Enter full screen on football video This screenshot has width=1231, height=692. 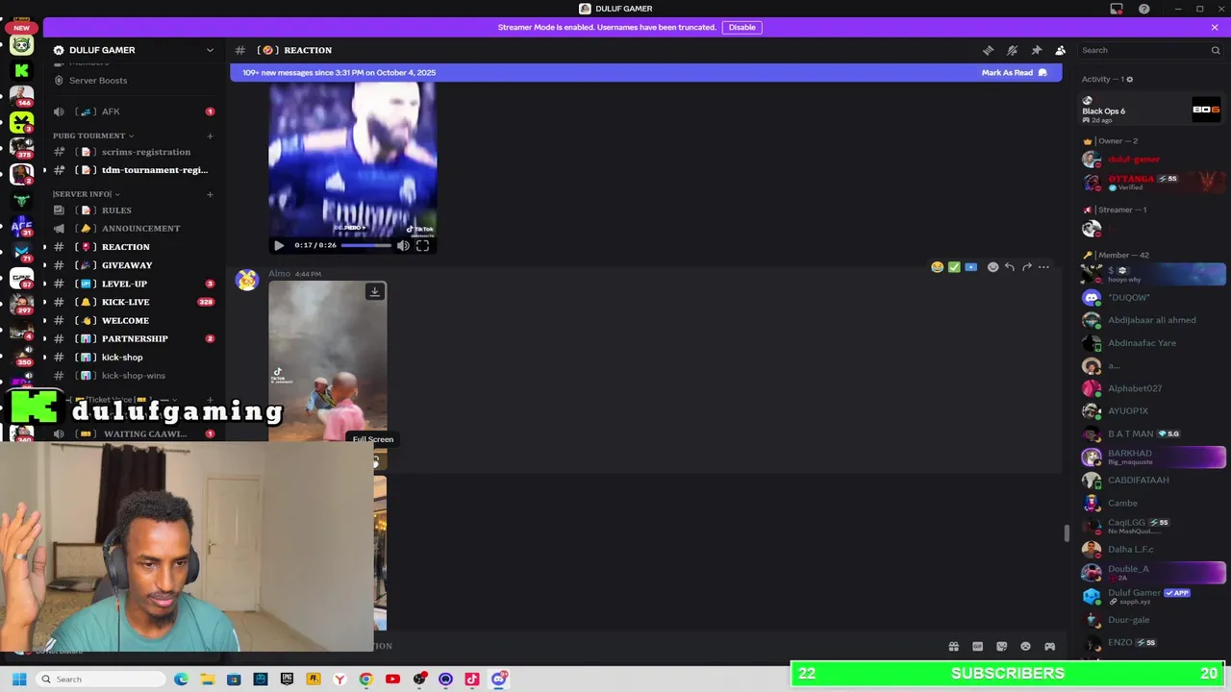[x=422, y=245]
